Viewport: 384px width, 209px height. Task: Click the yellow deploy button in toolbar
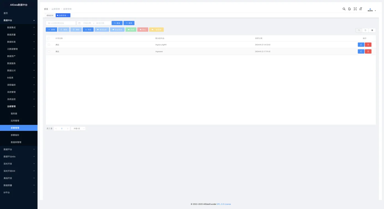[x=156, y=30]
